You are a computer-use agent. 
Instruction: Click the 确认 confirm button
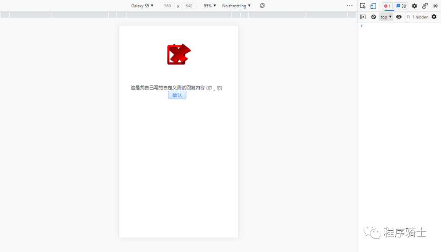click(x=177, y=95)
